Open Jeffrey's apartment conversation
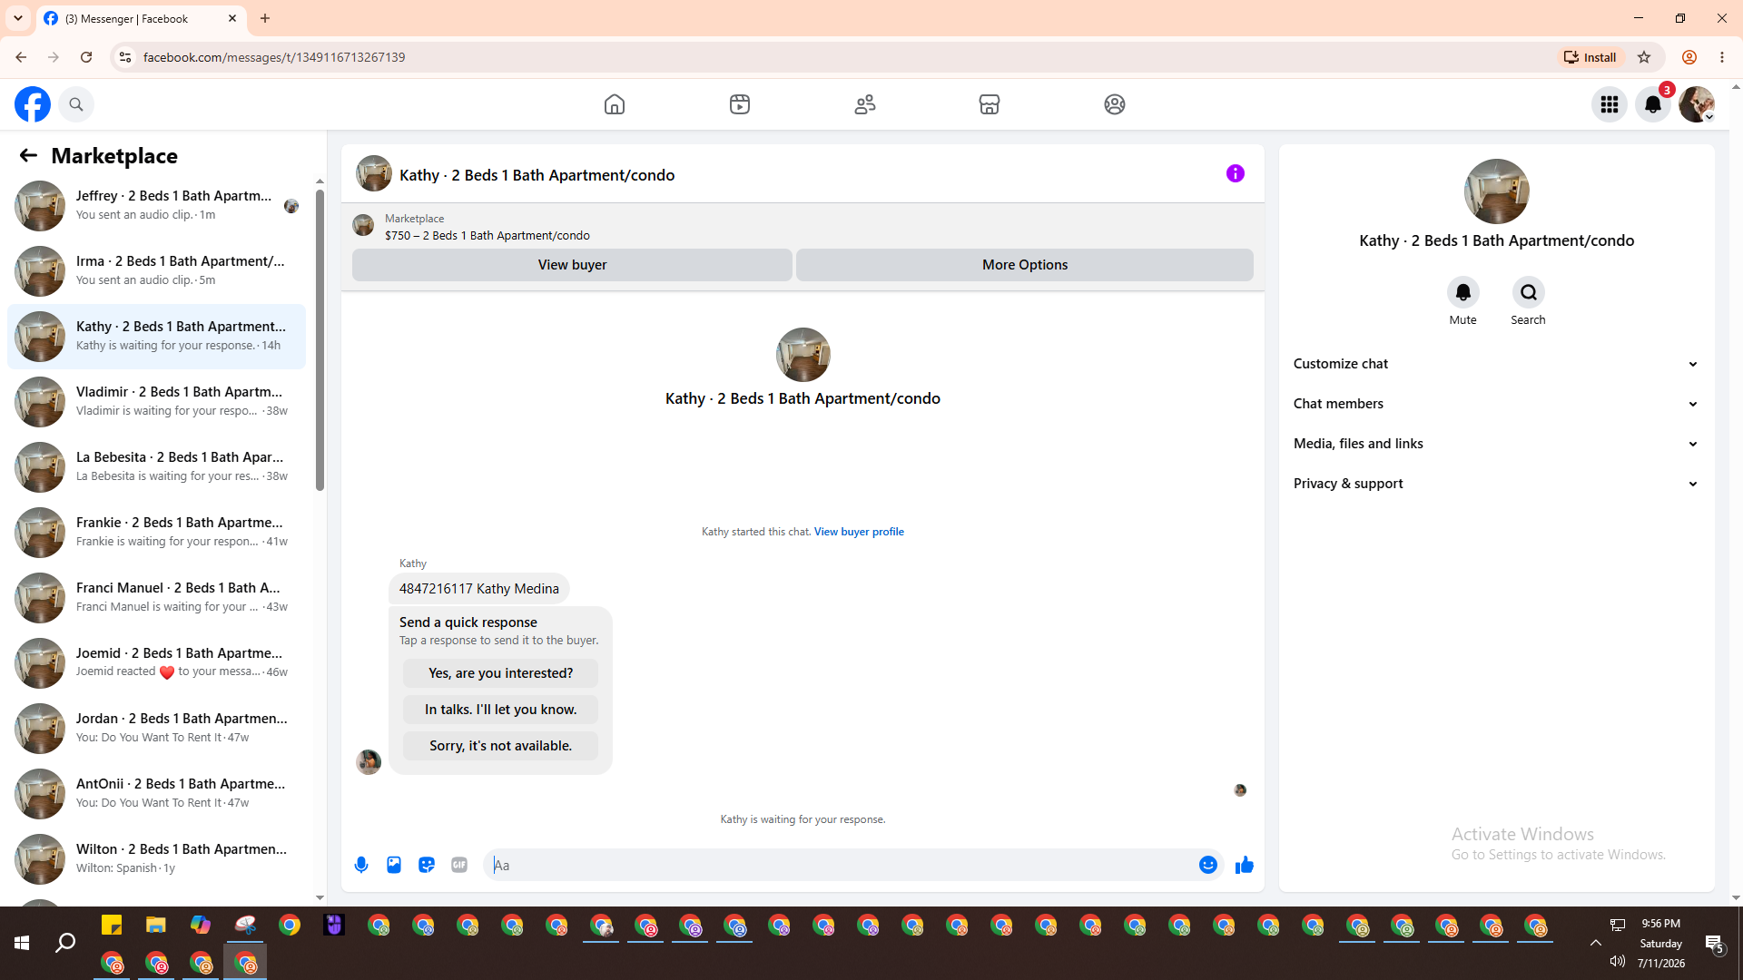Screen dimensions: 1743x980 [x=156, y=206]
